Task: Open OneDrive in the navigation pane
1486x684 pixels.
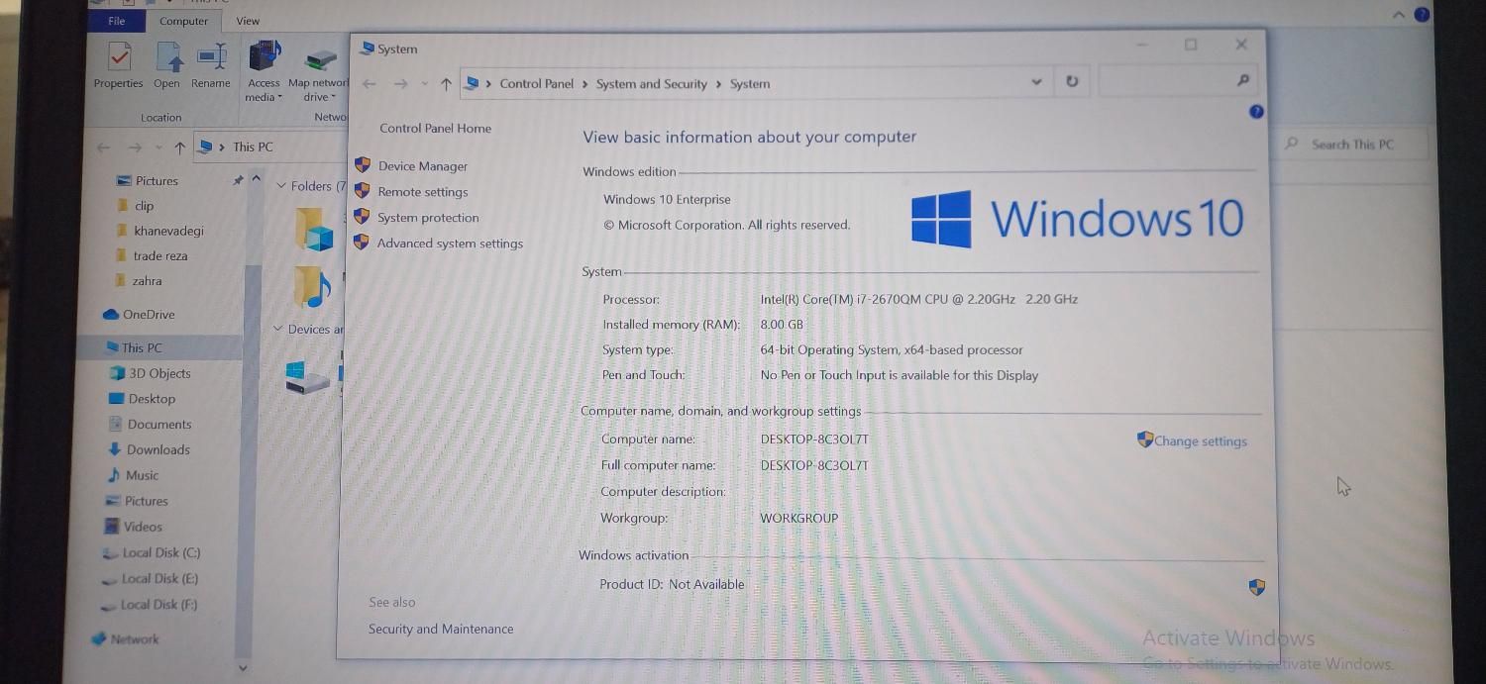Action: 139,315
